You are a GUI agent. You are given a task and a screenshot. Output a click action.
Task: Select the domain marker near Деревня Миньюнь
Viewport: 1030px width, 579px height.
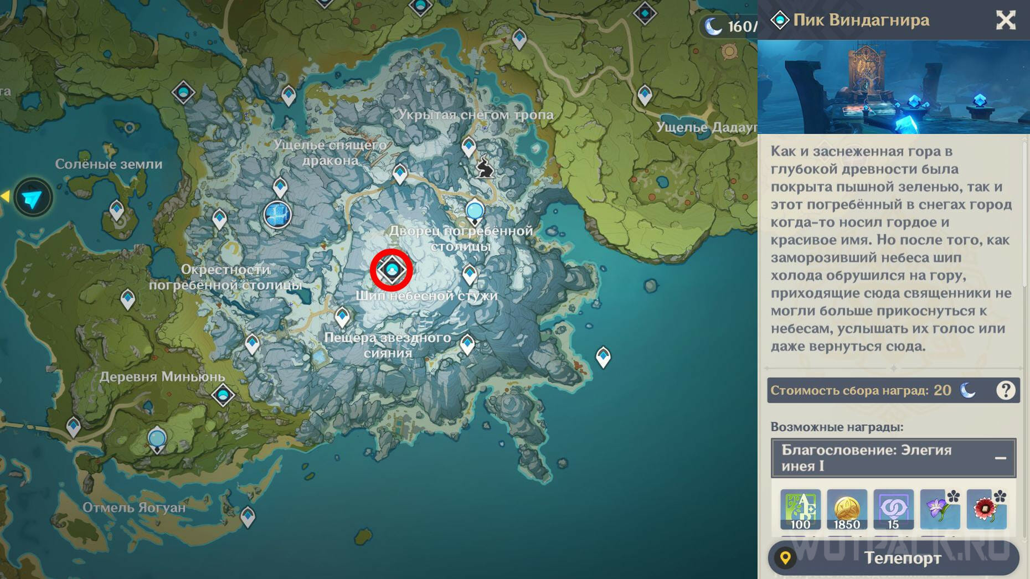pyautogui.click(x=223, y=395)
